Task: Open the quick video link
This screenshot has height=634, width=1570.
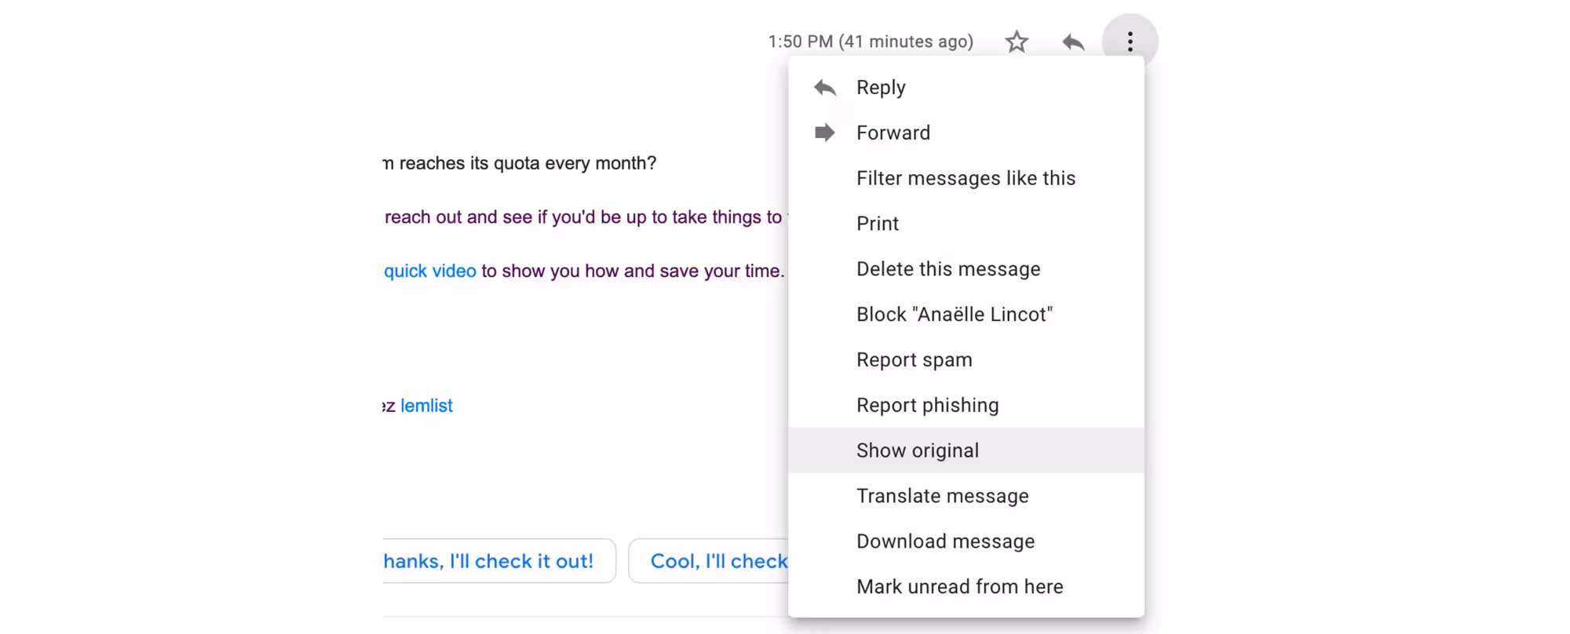Action: 429,271
